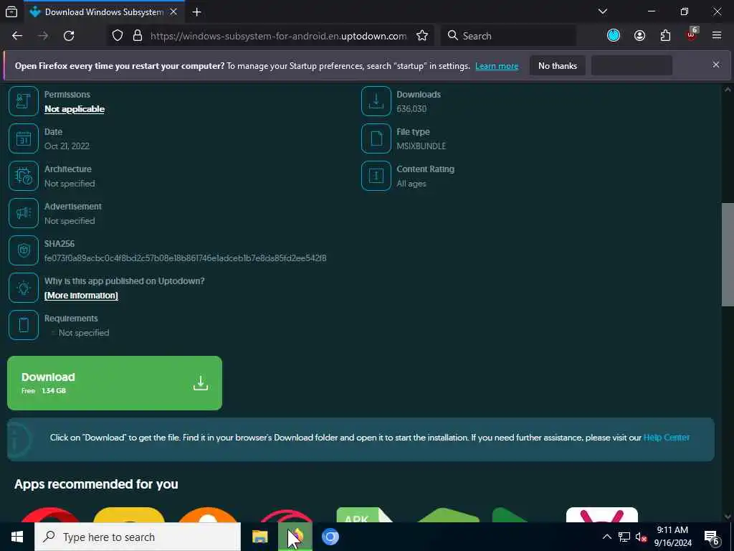
Task: Open the (More information) link
Action: pos(81,296)
